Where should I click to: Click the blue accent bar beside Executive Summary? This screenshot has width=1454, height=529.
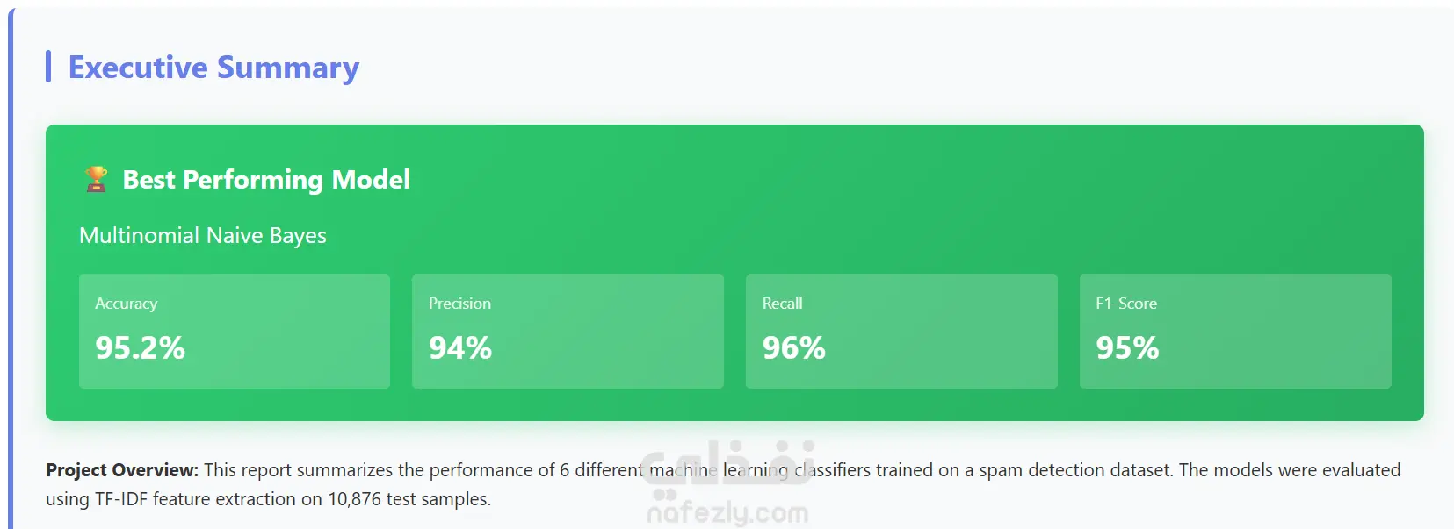point(48,67)
